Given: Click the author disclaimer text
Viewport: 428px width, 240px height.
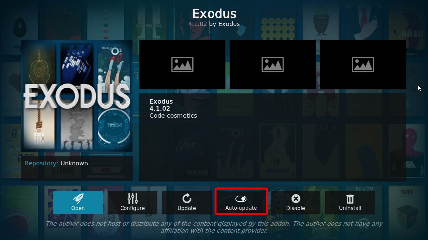Looking at the screenshot, I should point(214,227).
